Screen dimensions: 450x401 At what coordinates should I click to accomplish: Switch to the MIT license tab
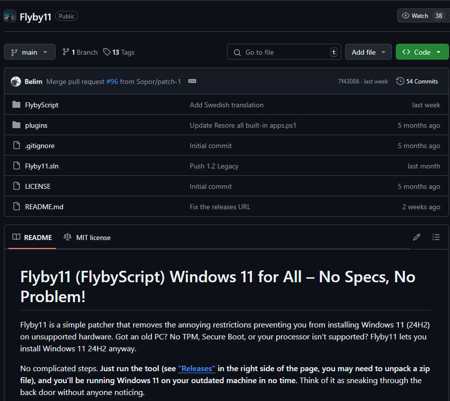tap(87, 238)
